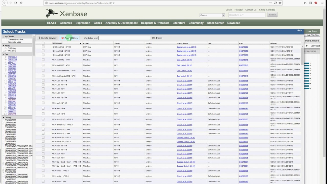Check the WE + wnt8a - NF9 track

43,182
